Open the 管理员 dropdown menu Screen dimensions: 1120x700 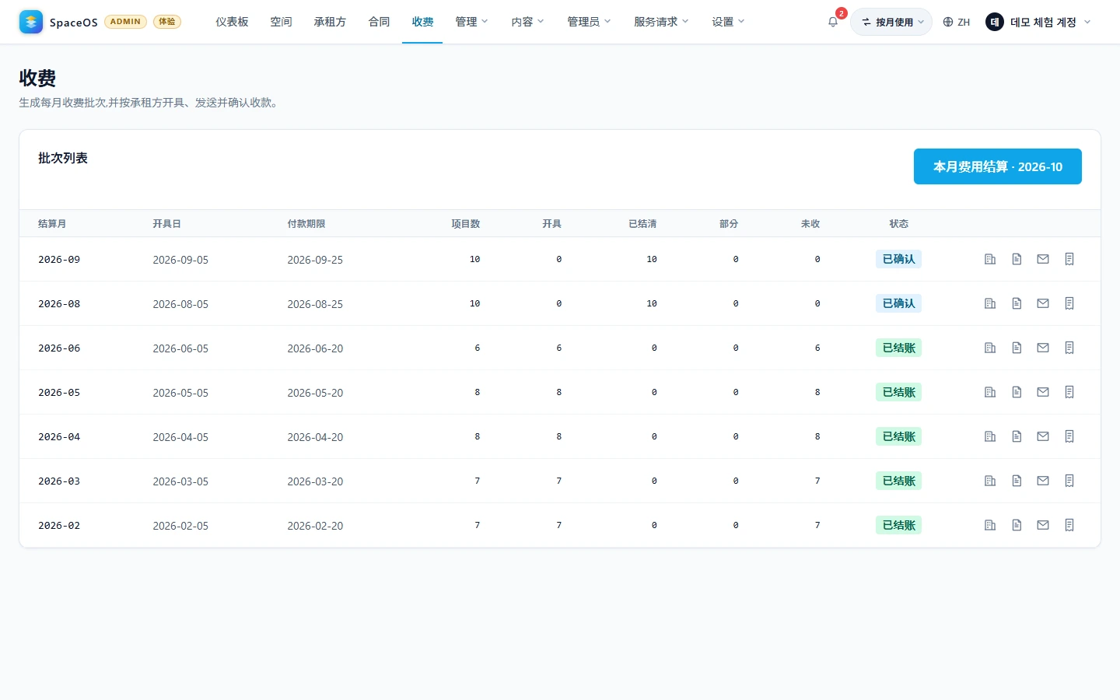coord(589,22)
